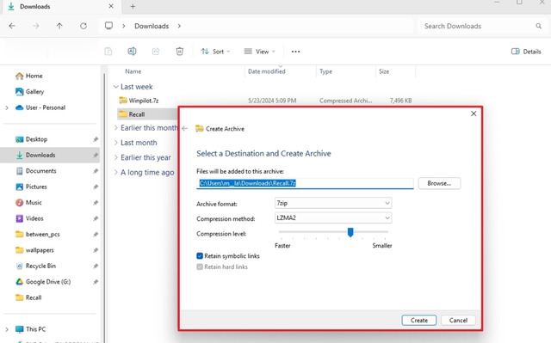Uncheck Retain symbolic links
This screenshot has width=551, height=343.
200,256
